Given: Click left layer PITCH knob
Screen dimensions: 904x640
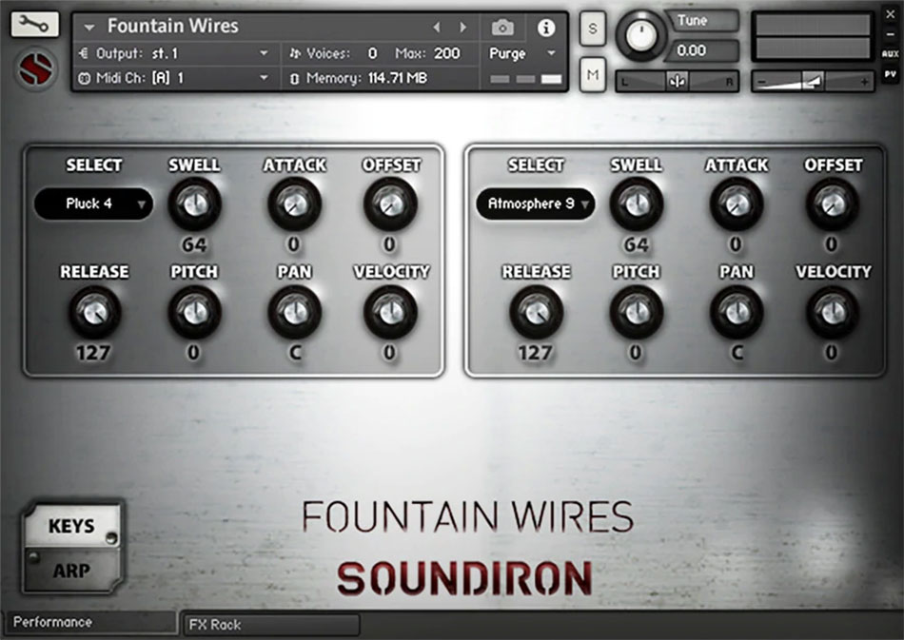Looking at the screenshot, I should pos(195,312).
